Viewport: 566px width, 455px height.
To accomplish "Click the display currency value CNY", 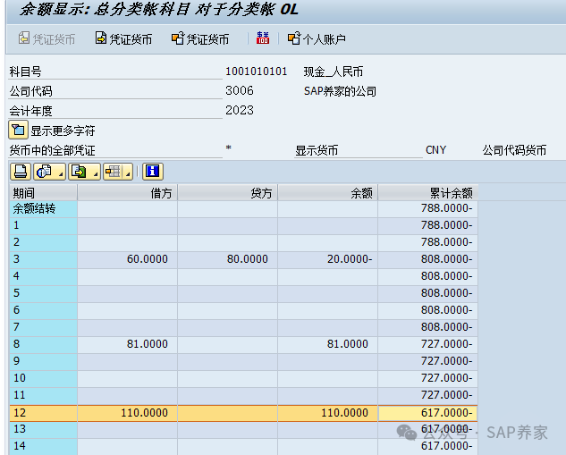I will [435, 150].
